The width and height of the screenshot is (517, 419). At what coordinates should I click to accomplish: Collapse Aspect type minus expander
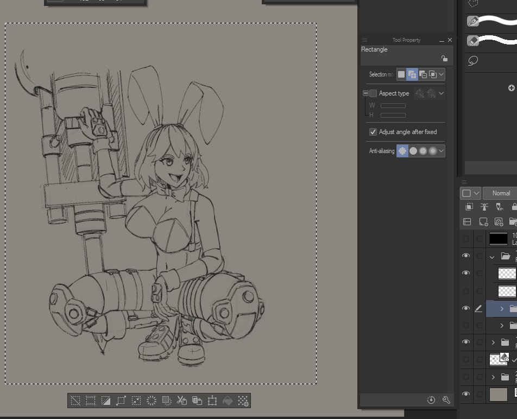(x=365, y=93)
